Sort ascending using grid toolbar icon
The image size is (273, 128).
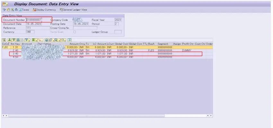tap(10, 40)
